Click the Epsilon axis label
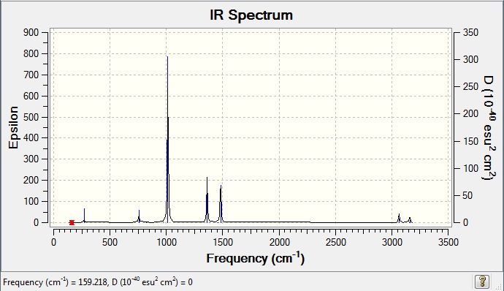Viewport: 504px width, 291px height. 13,127
